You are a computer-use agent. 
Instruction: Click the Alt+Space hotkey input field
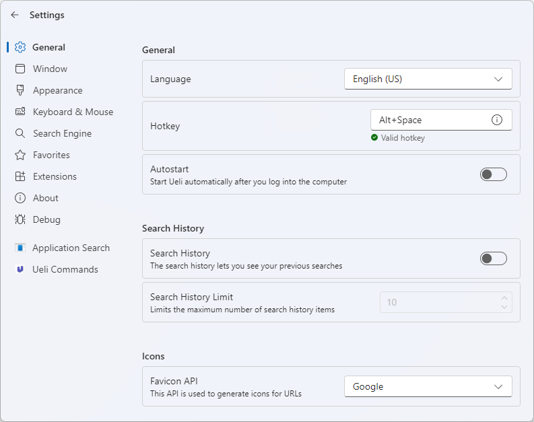point(431,120)
